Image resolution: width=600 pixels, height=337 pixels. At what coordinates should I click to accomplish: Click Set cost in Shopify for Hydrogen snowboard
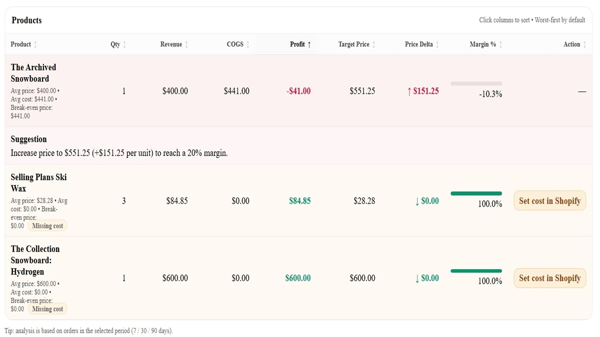549,278
